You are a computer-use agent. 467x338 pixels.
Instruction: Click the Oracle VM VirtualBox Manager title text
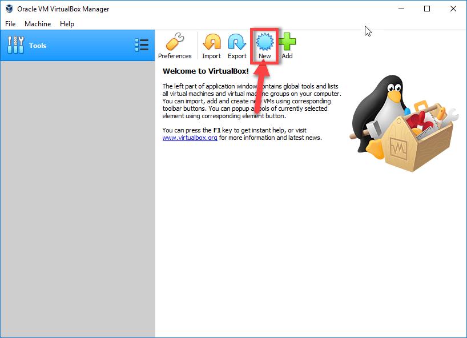63,9
